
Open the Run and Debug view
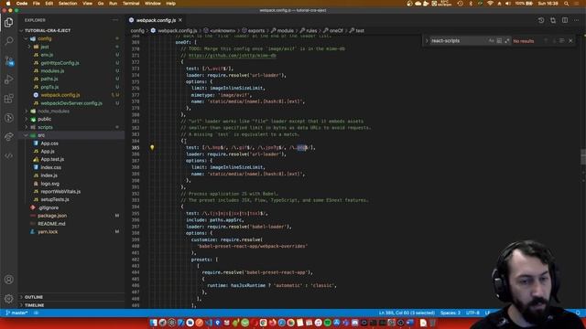(8, 80)
